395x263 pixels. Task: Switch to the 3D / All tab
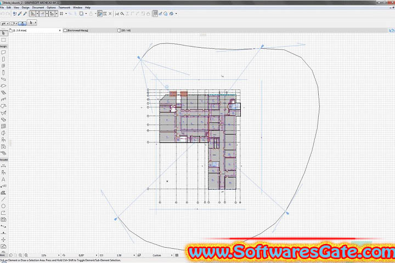click(124, 31)
